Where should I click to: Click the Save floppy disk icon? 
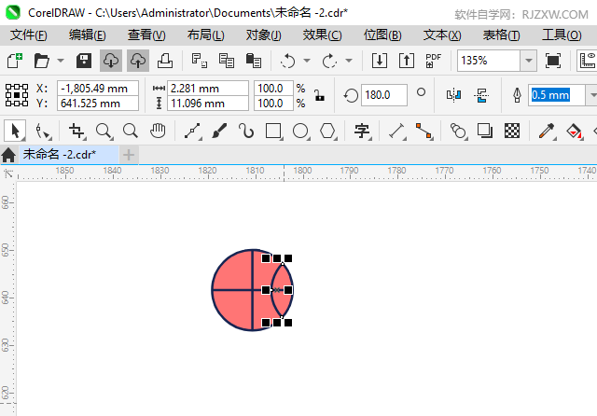84,61
